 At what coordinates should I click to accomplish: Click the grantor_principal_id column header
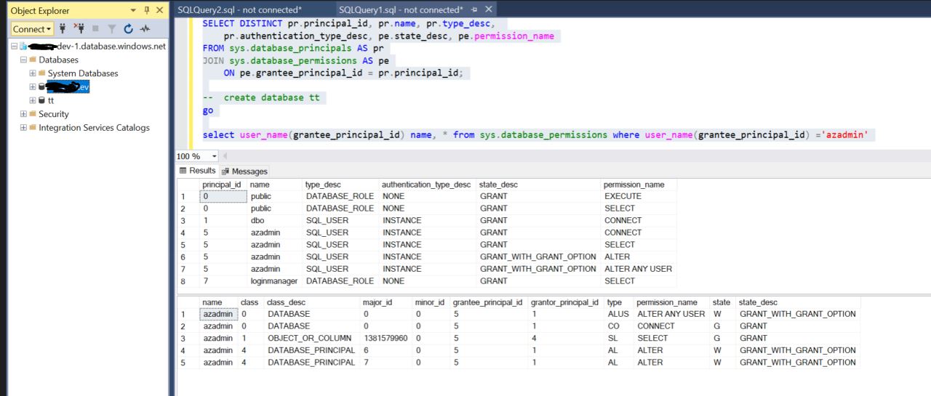[567, 302]
